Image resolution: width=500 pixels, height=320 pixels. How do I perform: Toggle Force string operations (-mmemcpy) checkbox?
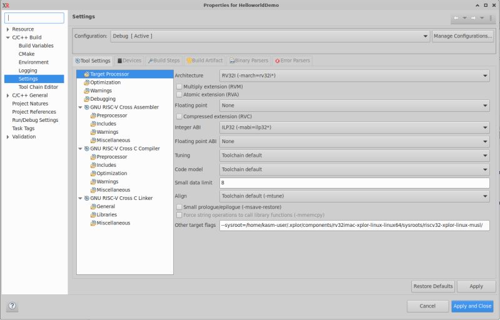coord(179,215)
